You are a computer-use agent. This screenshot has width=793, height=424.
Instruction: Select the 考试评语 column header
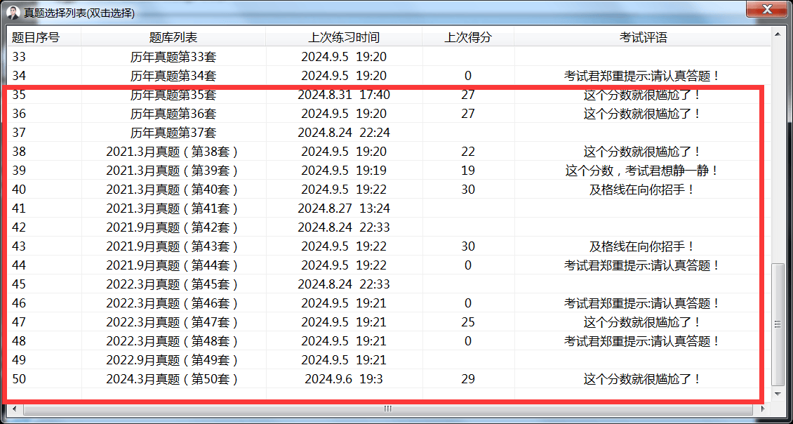[642, 37]
